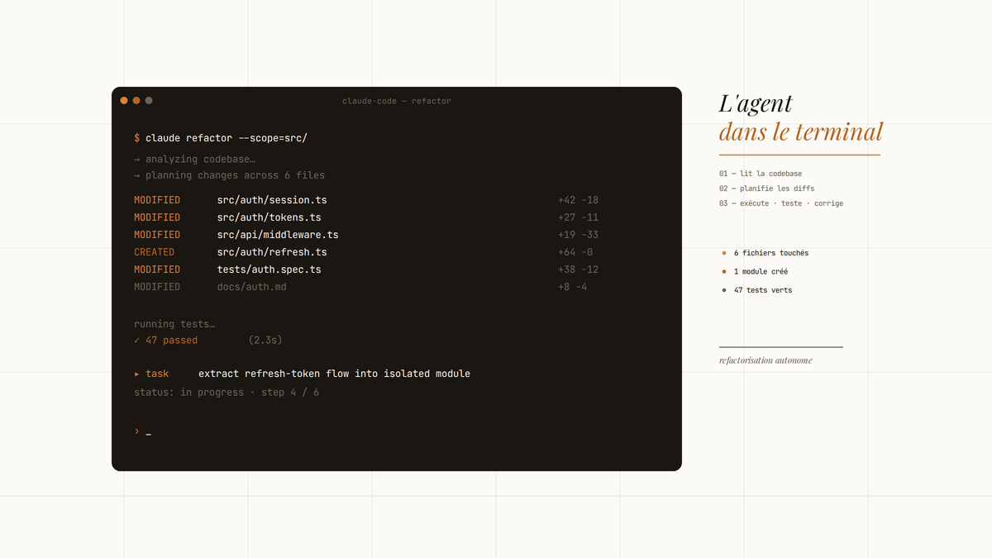Click the CREATED status label
Image resolution: width=992 pixels, height=558 pixels.
click(x=155, y=252)
